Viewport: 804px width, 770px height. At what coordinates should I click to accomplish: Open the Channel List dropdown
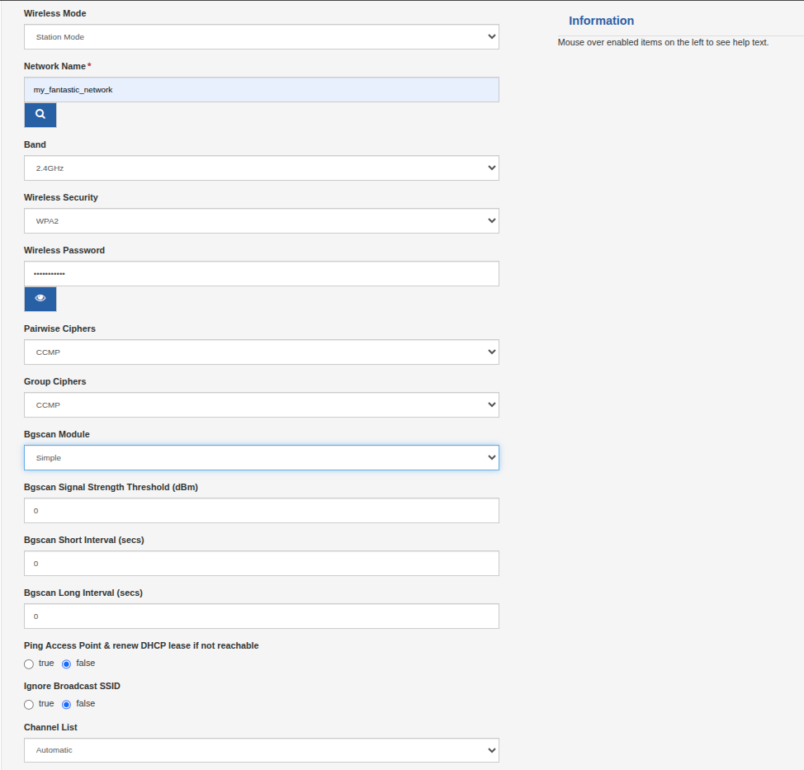pyautogui.click(x=261, y=749)
